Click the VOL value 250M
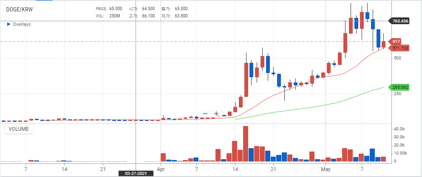The width and height of the screenshot is (422, 177). (115, 16)
